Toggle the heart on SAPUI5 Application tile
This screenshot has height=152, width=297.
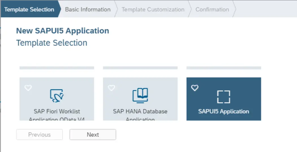tap(195, 88)
